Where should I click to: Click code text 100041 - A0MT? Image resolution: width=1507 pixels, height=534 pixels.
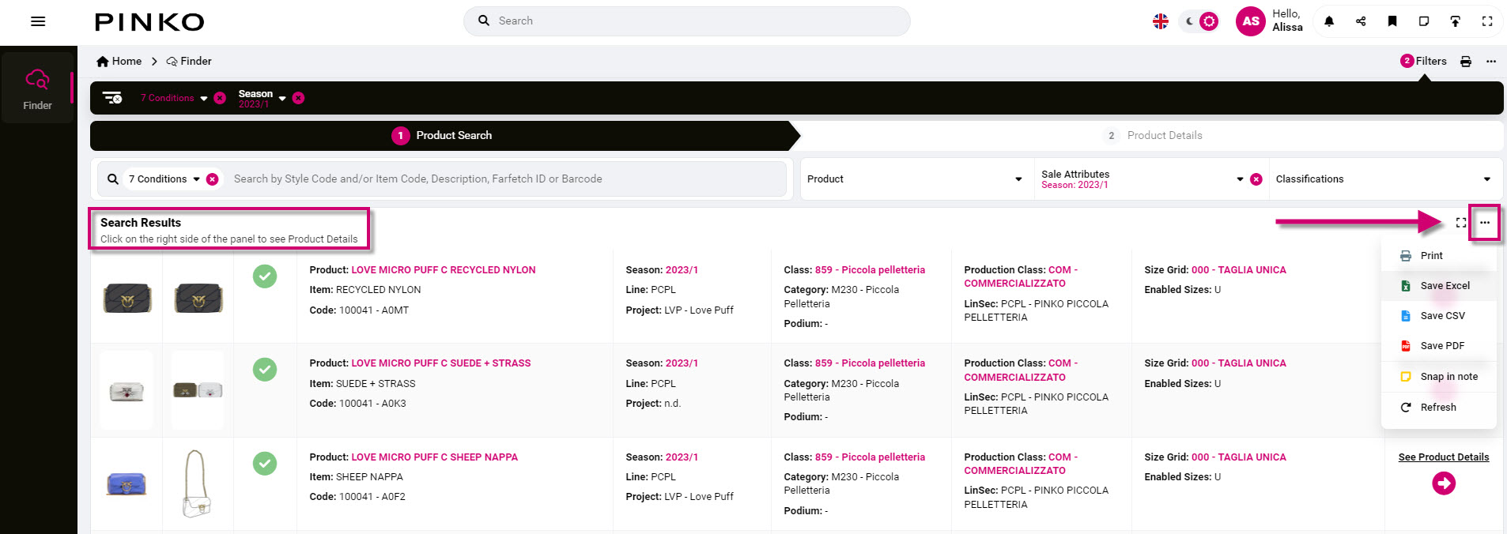pos(374,310)
